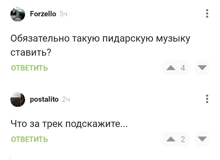Screen dimensions: 220x160
Task: Open postalito's profile avatar
Action: tap(18, 99)
